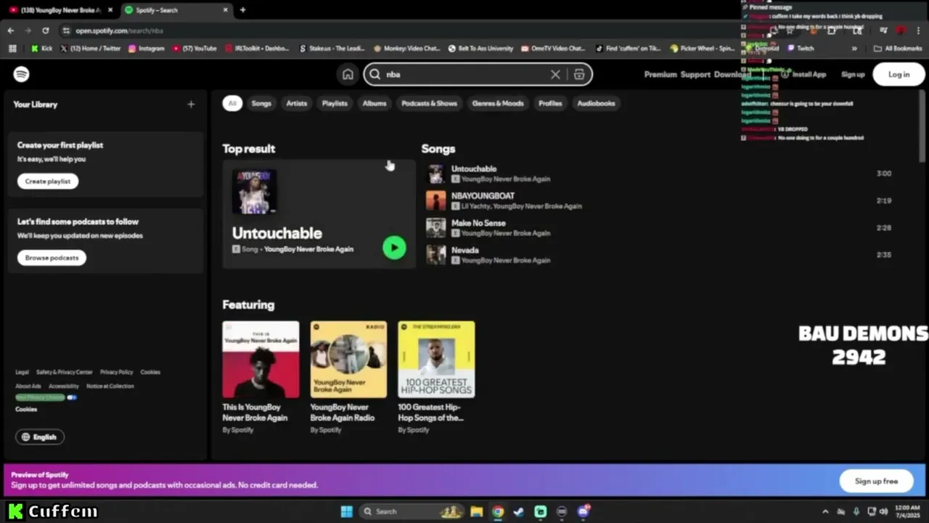The image size is (929, 523).
Task: Open the Browse icon beside the search bar
Action: (x=579, y=74)
